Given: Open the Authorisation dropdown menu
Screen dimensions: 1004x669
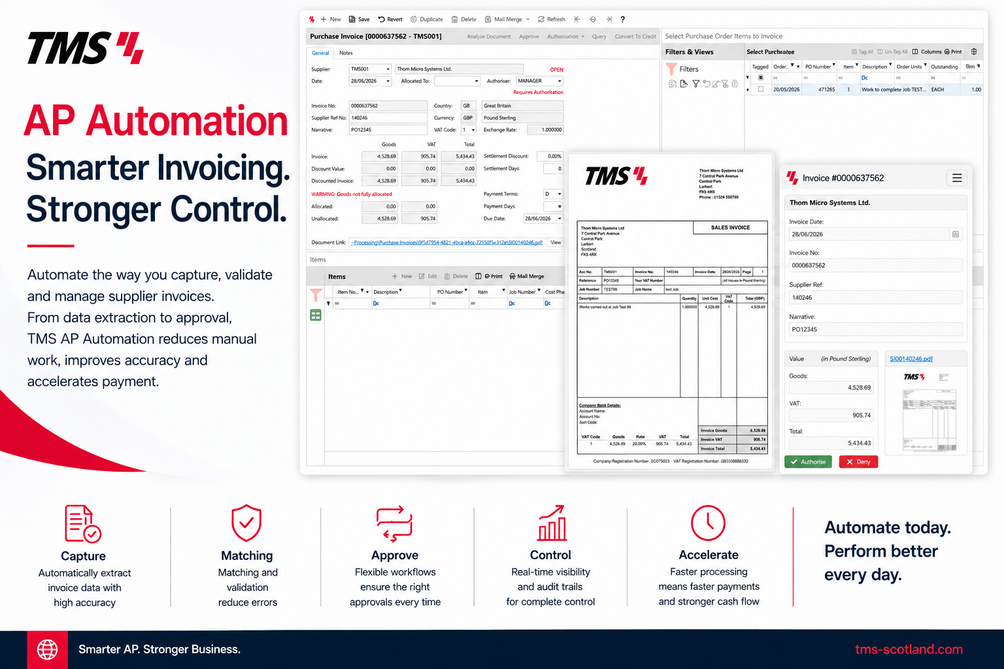Looking at the screenshot, I should [566, 37].
